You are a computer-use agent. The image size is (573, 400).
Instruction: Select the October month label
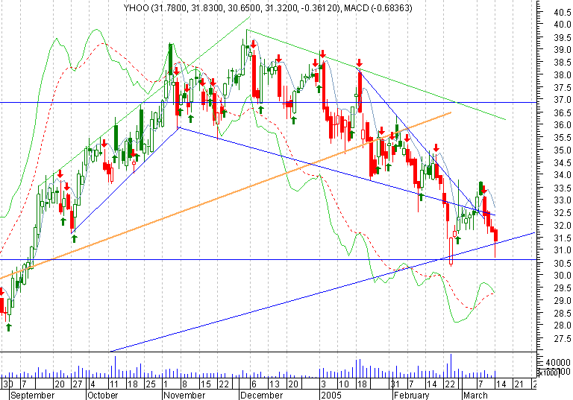tap(103, 396)
